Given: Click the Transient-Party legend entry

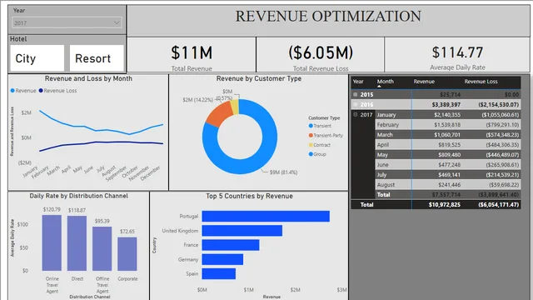Looking at the screenshot, I should tap(326, 135).
